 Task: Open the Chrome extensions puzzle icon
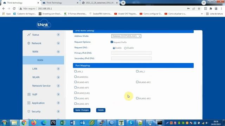coord(211,8)
